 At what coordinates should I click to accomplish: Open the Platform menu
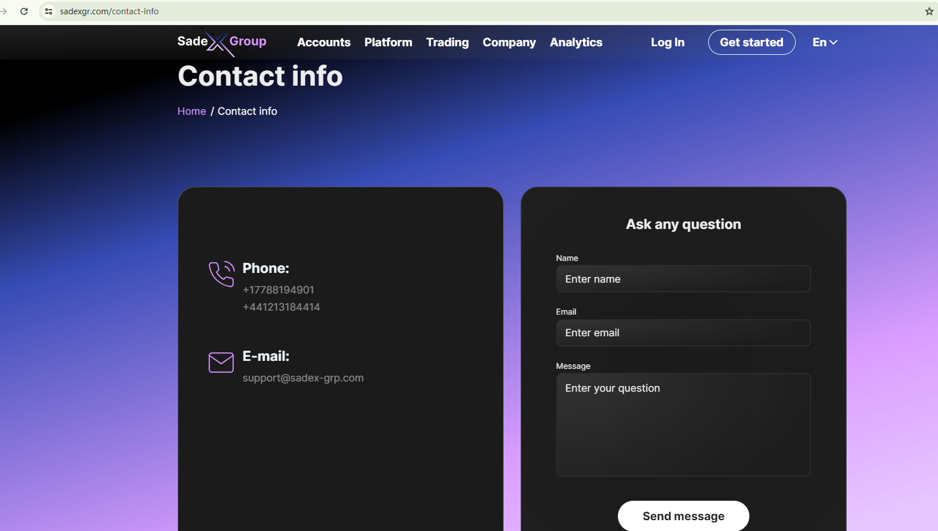coord(388,42)
